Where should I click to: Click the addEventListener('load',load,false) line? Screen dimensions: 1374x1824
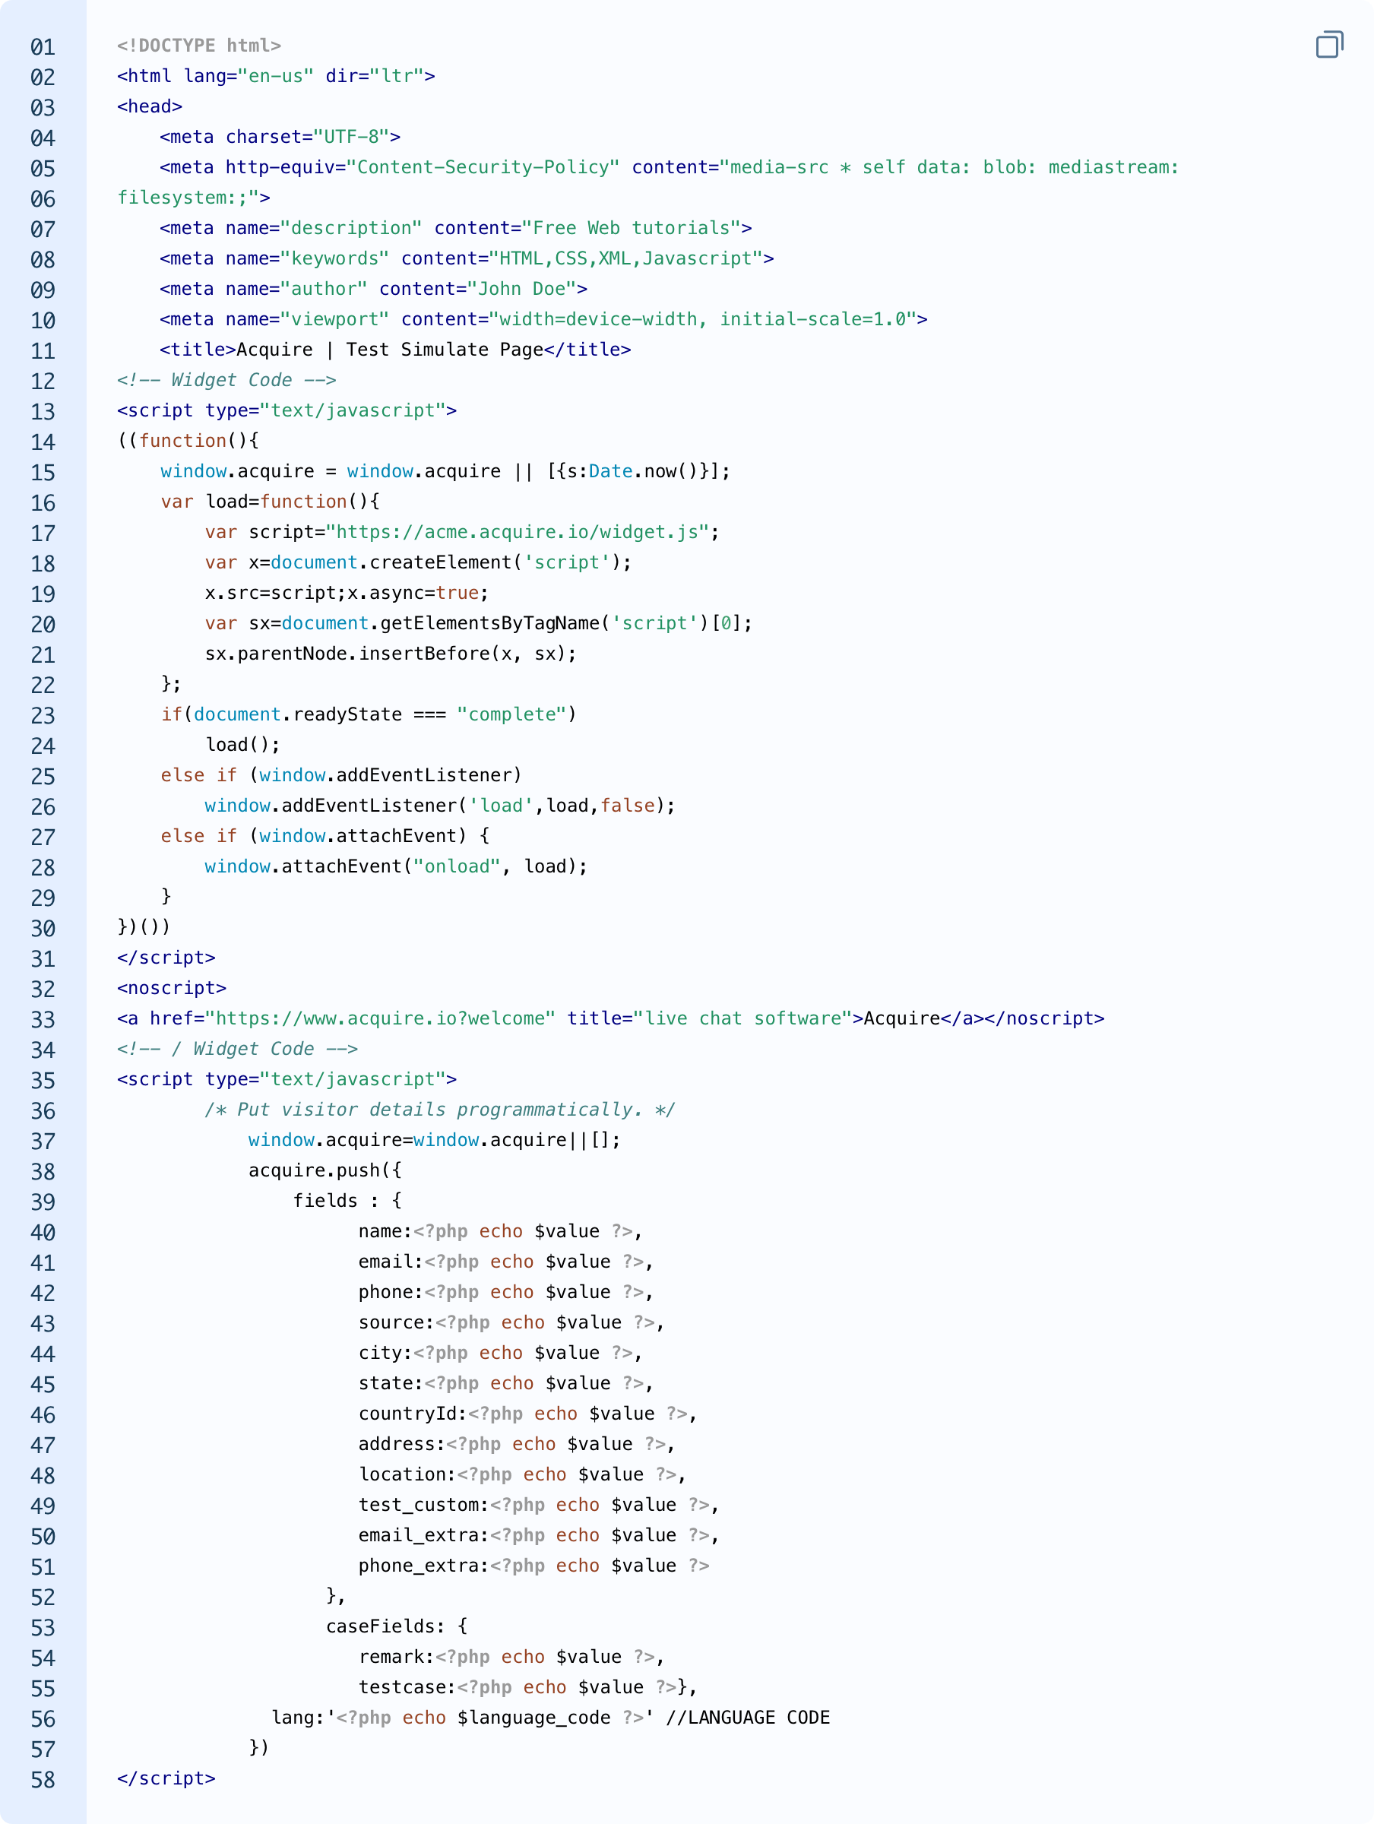[439, 806]
